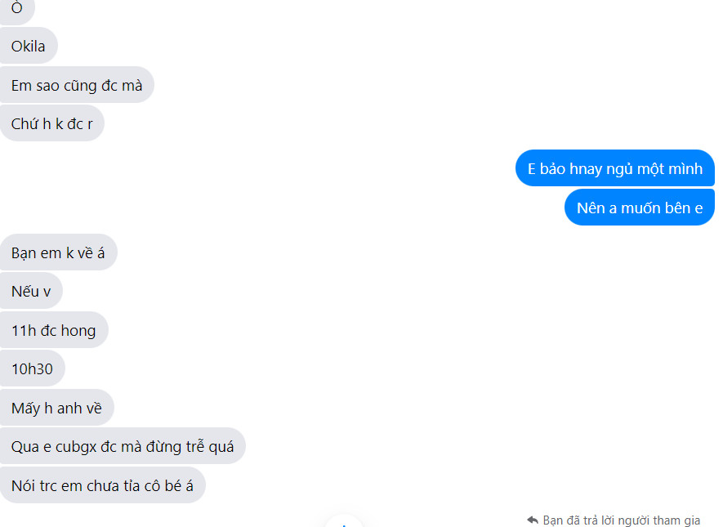The height and width of the screenshot is (527, 723).
Task: Select the partially visible 'Ò' message bubble
Action: tap(17, 10)
